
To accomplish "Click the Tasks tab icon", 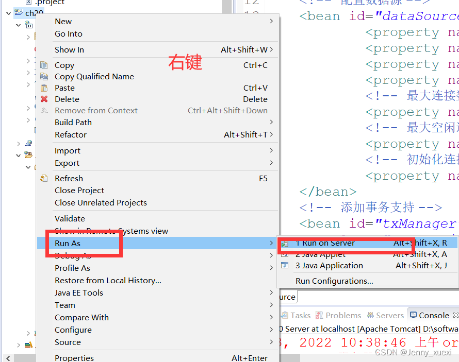I will (285, 315).
